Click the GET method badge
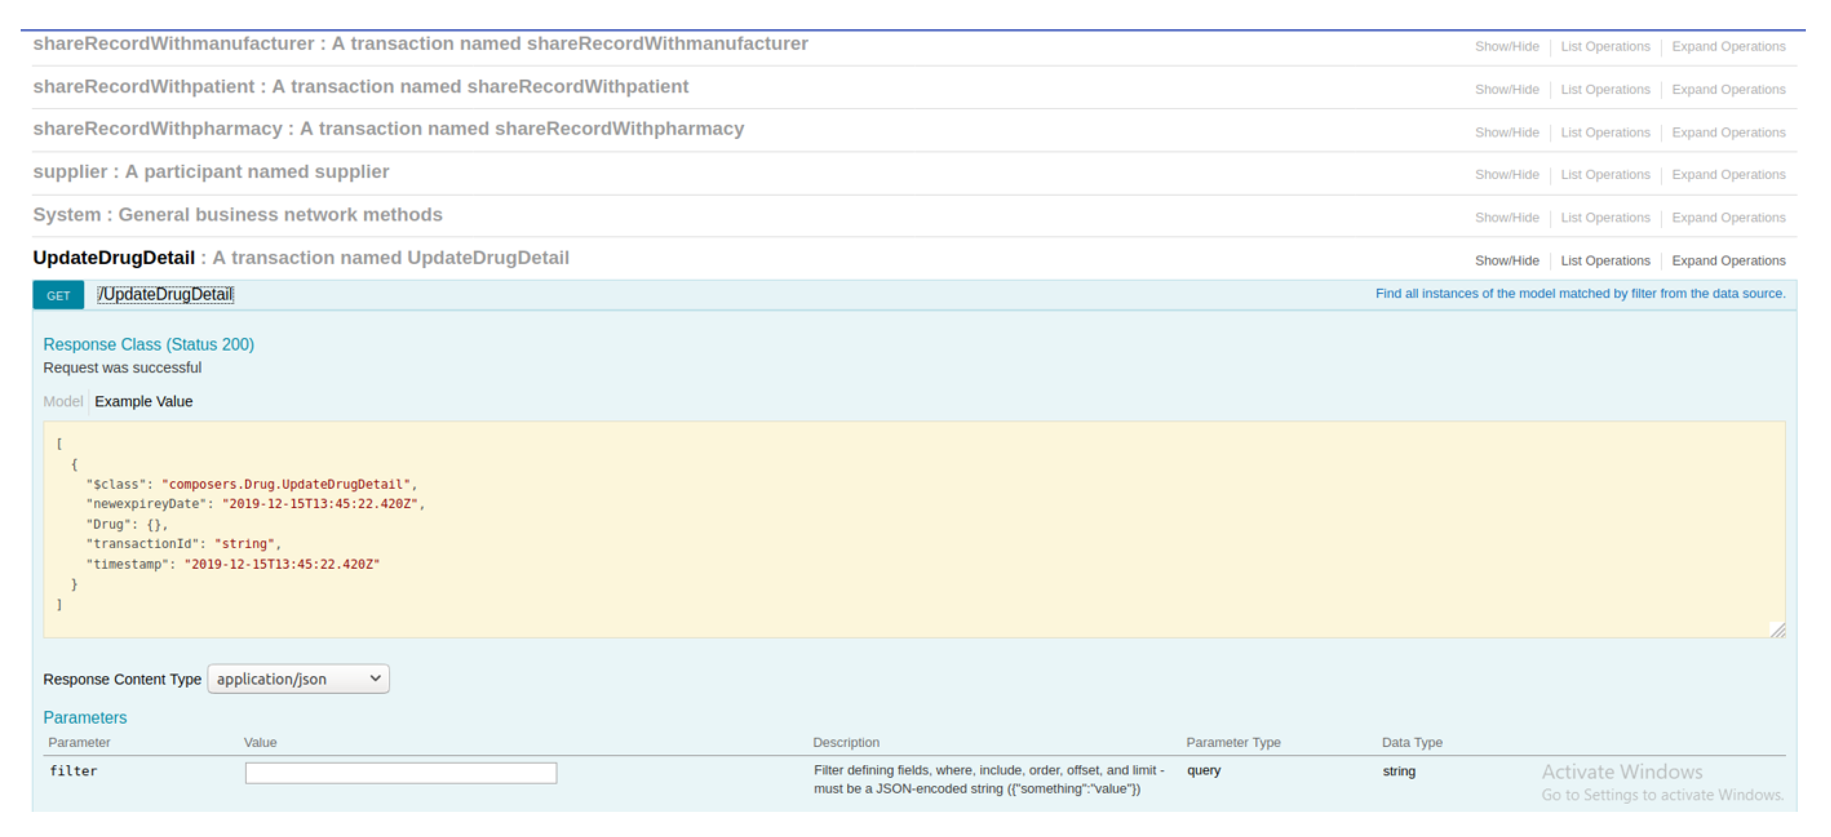Image resolution: width=1831 pixels, height=837 pixels. click(x=58, y=295)
